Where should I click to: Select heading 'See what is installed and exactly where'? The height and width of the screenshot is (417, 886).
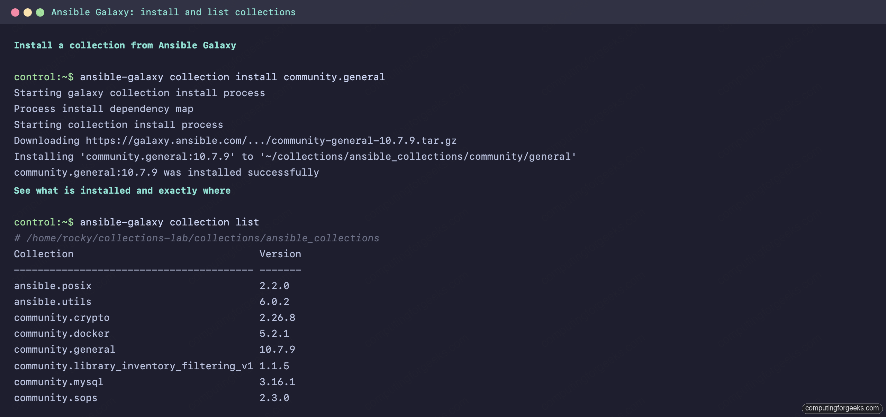click(122, 191)
